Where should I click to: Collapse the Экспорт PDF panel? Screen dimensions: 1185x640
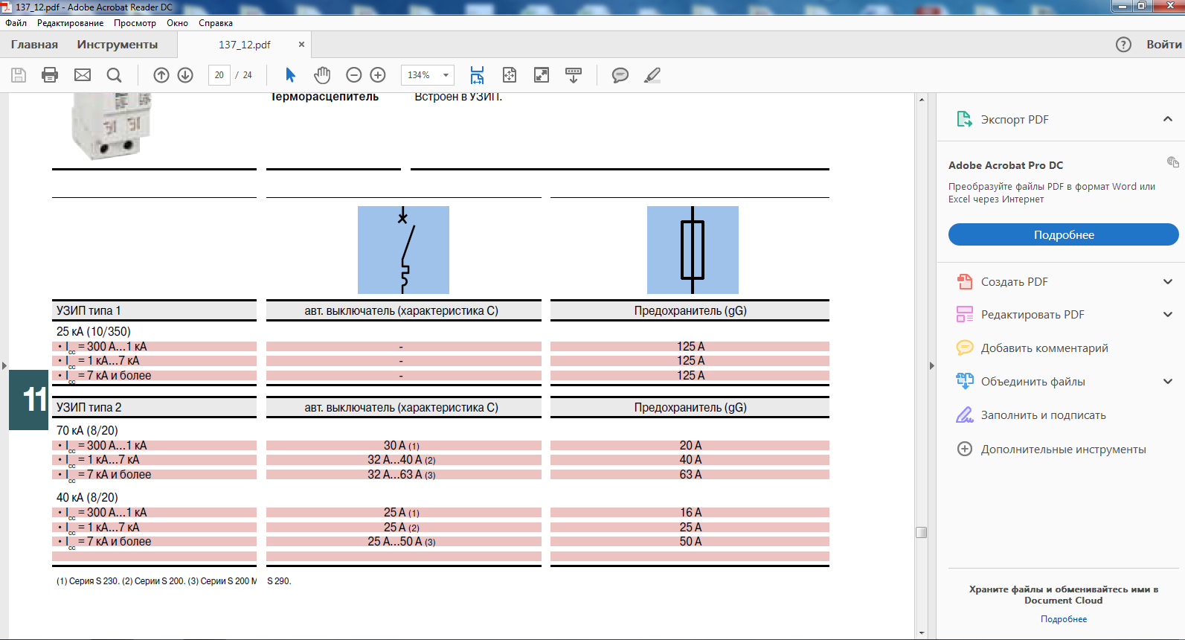tap(1167, 119)
